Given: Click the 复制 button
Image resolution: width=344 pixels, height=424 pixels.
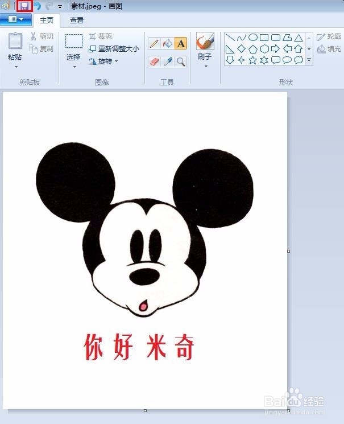Looking at the screenshot, I should (x=42, y=49).
